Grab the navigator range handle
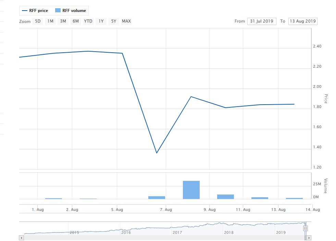This screenshot has height=241, width=336. pyautogui.click(x=306, y=228)
